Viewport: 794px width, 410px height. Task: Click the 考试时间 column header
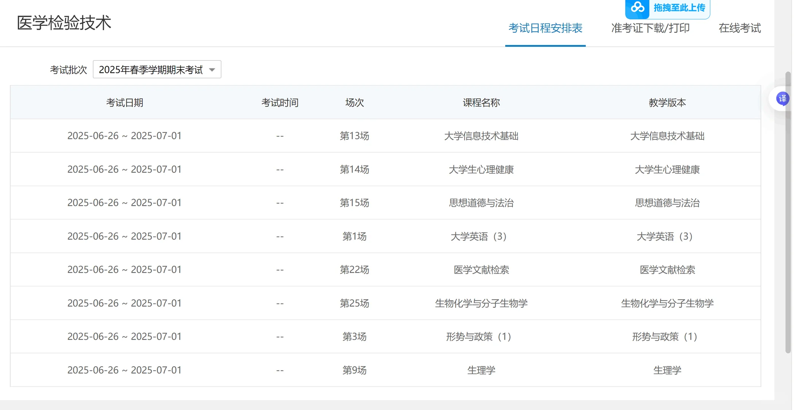pyautogui.click(x=280, y=102)
